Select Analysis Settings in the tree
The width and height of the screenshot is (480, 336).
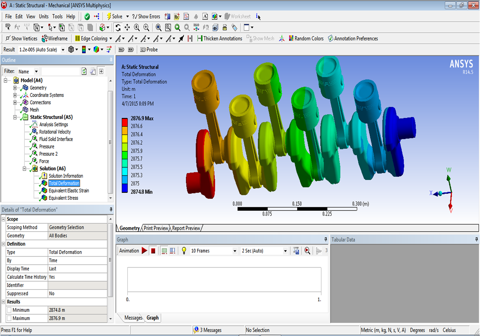[54, 125]
